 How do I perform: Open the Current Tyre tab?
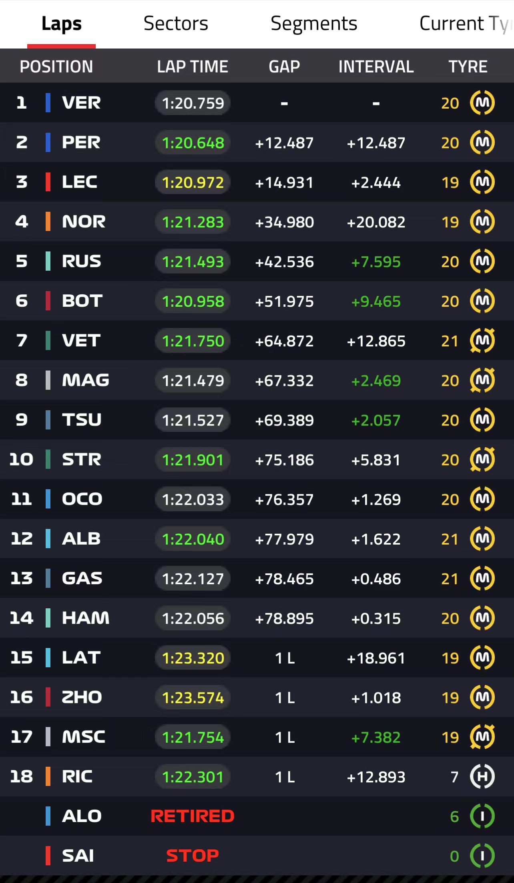click(464, 24)
